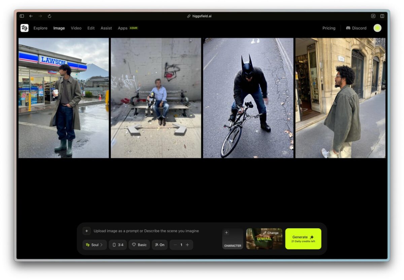404x280 pixels.
Task: Open the 3:4 aspect ratio dropdown
Action: pyautogui.click(x=118, y=245)
